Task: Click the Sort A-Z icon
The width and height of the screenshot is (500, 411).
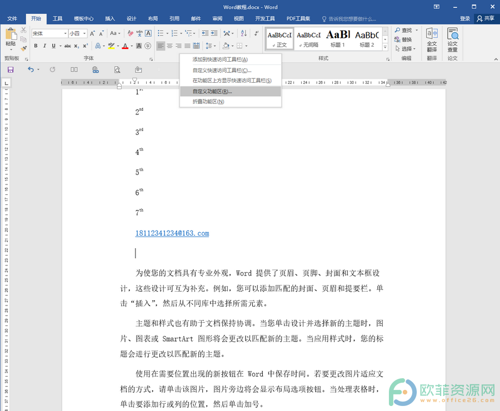Action: click(x=244, y=33)
